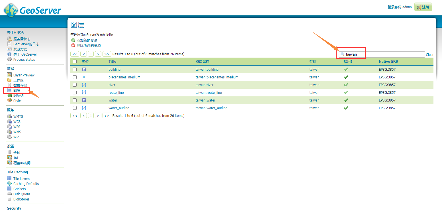Click the workspaces folder icon
The height and width of the screenshot is (211, 442).
(9, 80)
